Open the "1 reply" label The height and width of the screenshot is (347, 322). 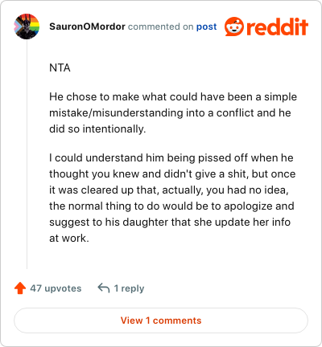pyautogui.click(x=129, y=288)
